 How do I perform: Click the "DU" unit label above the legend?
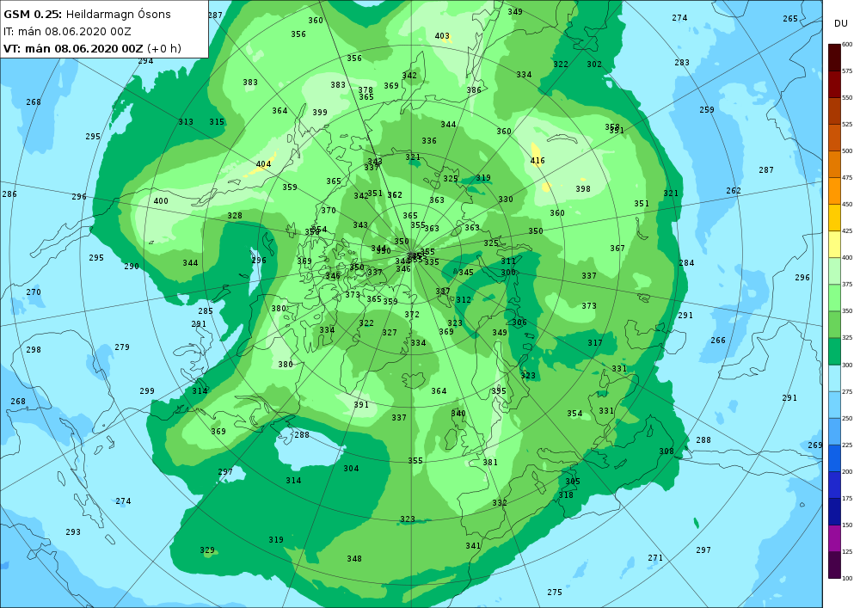point(841,23)
